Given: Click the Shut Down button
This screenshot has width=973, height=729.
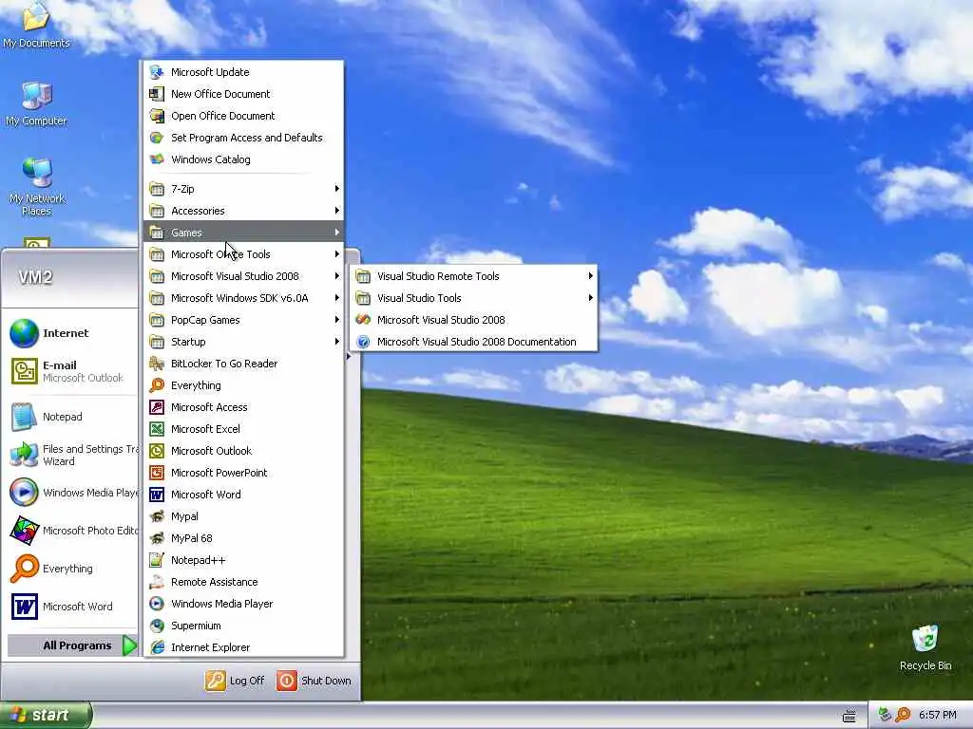Looking at the screenshot, I should tap(314, 681).
